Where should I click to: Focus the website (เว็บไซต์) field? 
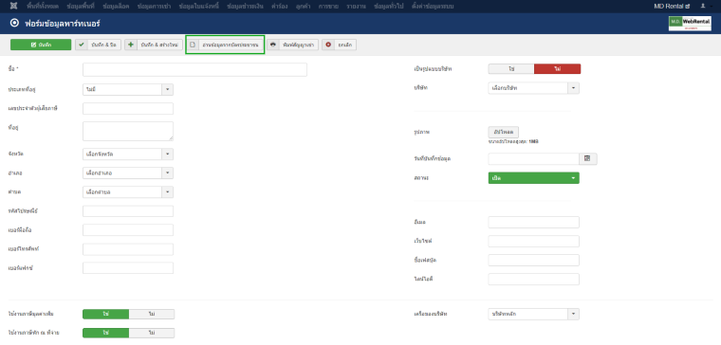[534, 241]
